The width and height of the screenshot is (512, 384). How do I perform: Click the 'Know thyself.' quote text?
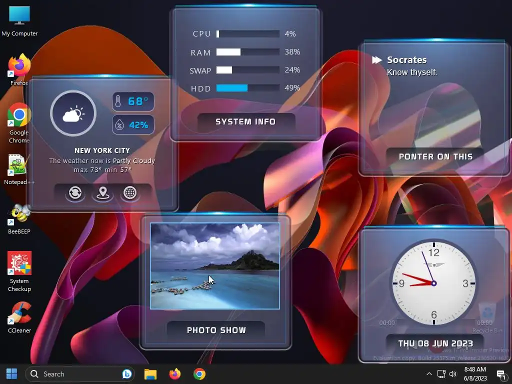pyautogui.click(x=412, y=72)
